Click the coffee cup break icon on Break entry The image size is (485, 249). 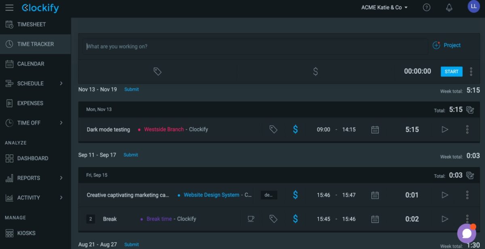coord(251,219)
